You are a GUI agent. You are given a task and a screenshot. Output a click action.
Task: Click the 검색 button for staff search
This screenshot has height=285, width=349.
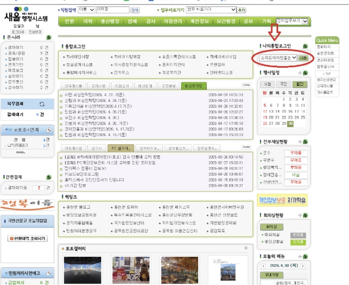pyautogui.click(x=135, y=10)
